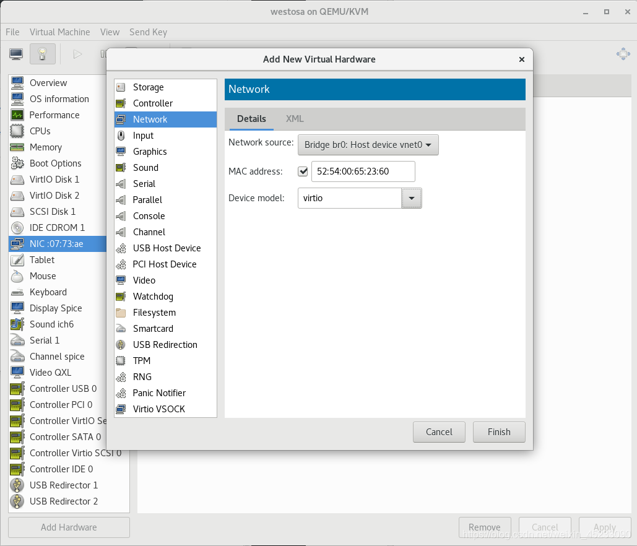This screenshot has width=637, height=546.
Task: Select USB Redirection hardware icon
Action: [x=121, y=345]
